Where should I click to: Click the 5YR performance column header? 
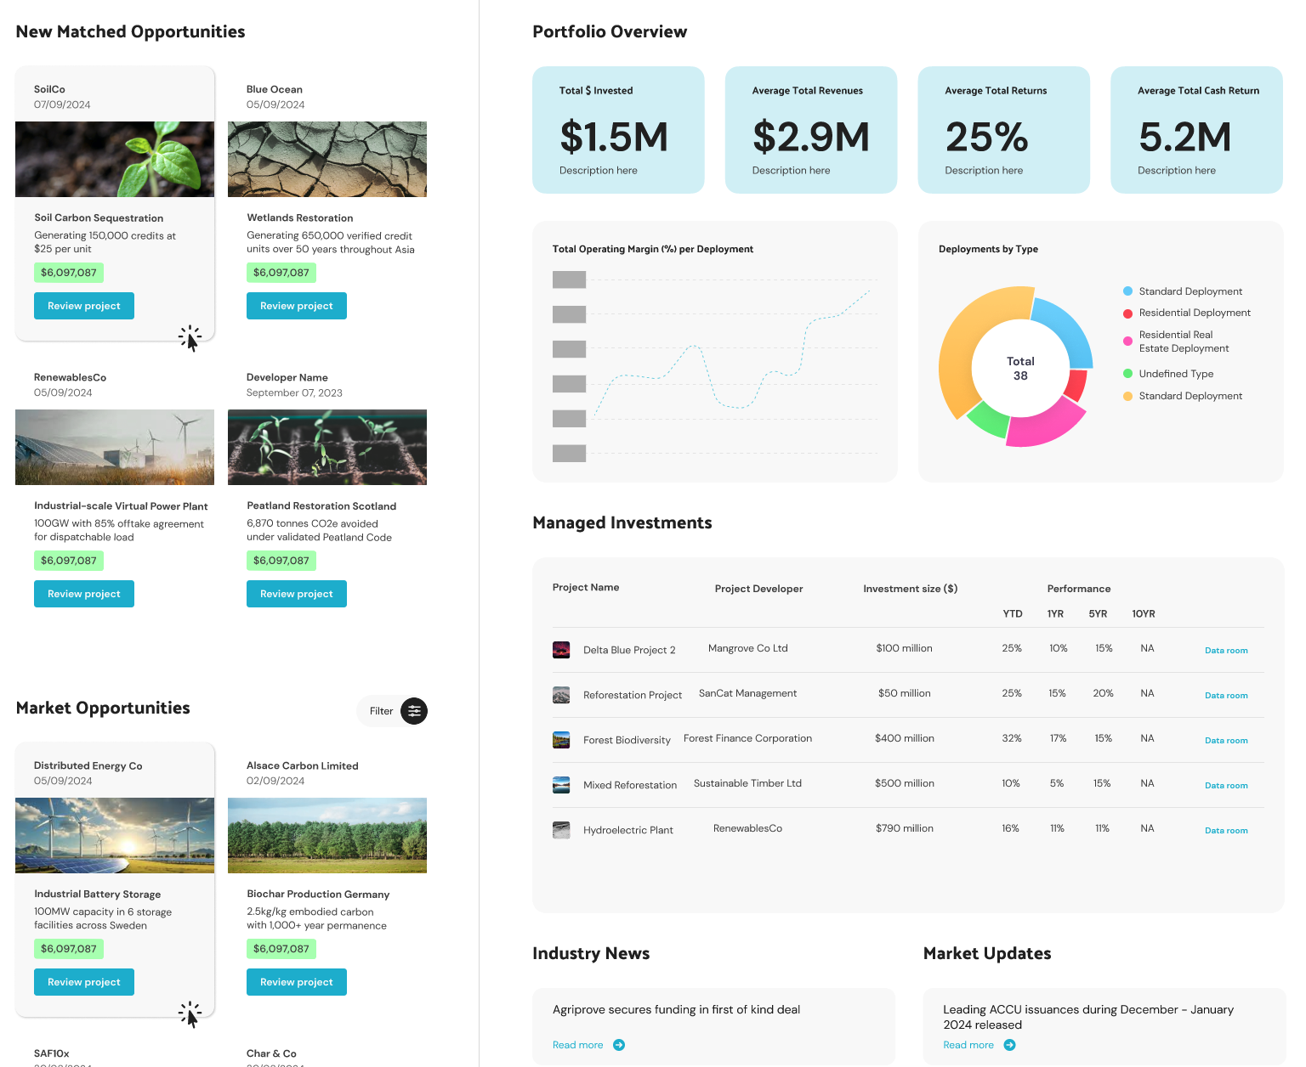[x=1098, y=613]
